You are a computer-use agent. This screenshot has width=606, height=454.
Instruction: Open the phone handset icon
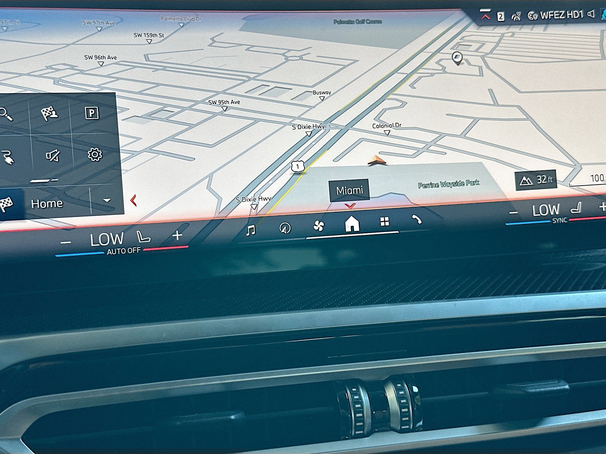point(417,220)
